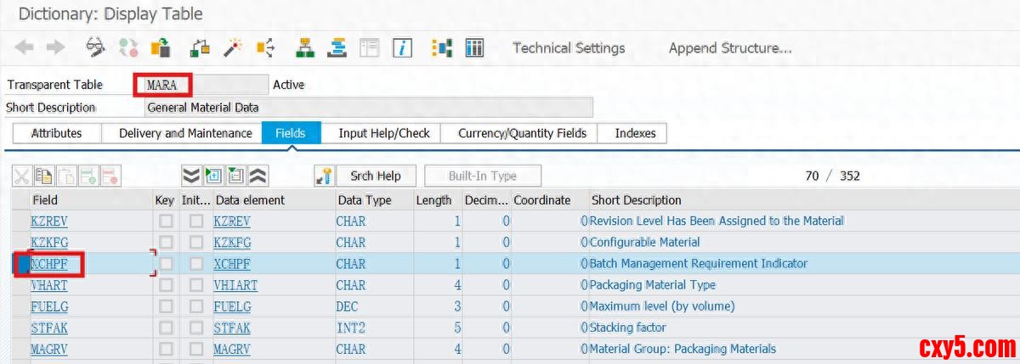Image resolution: width=1020 pixels, height=364 pixels.
Task: Click the magic wand toolbar icon
Action: pos(233,48)
